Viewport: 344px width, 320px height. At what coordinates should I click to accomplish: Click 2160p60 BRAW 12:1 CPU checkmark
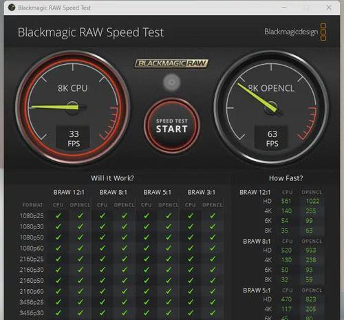(58, 291)
